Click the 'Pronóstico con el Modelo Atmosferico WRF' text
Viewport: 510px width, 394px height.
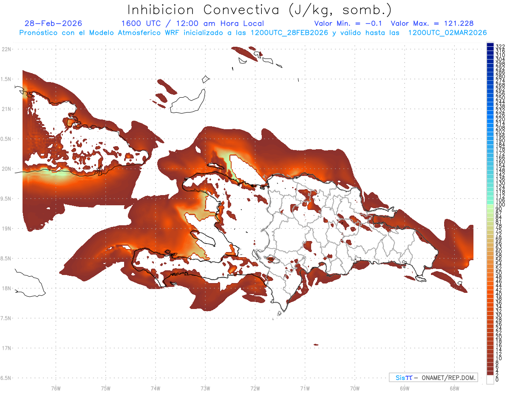[100, 32]
